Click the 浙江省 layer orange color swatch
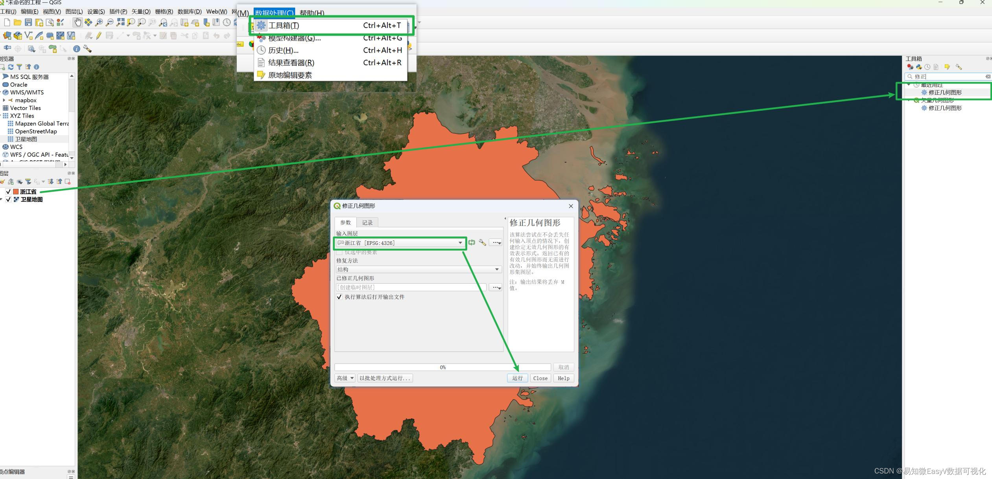 tap(16, 191)
